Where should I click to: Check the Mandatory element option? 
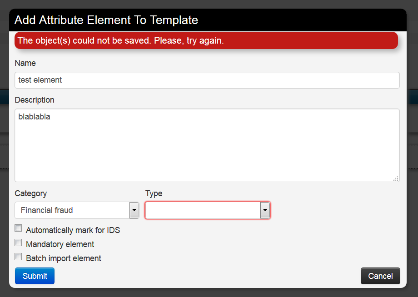[x=18, y=242]
